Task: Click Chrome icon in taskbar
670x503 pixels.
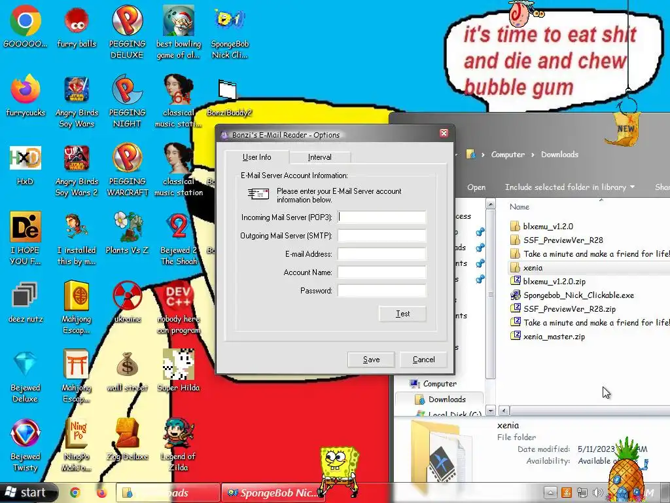Action: point(75,493)
